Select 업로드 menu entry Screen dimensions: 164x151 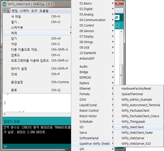tap(37, 55)
